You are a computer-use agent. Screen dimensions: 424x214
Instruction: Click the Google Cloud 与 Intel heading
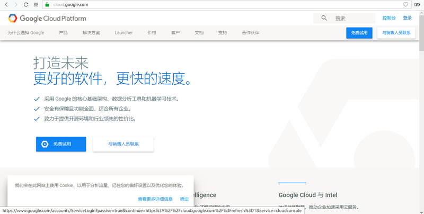pyautogui.click(x=308, y=195)
